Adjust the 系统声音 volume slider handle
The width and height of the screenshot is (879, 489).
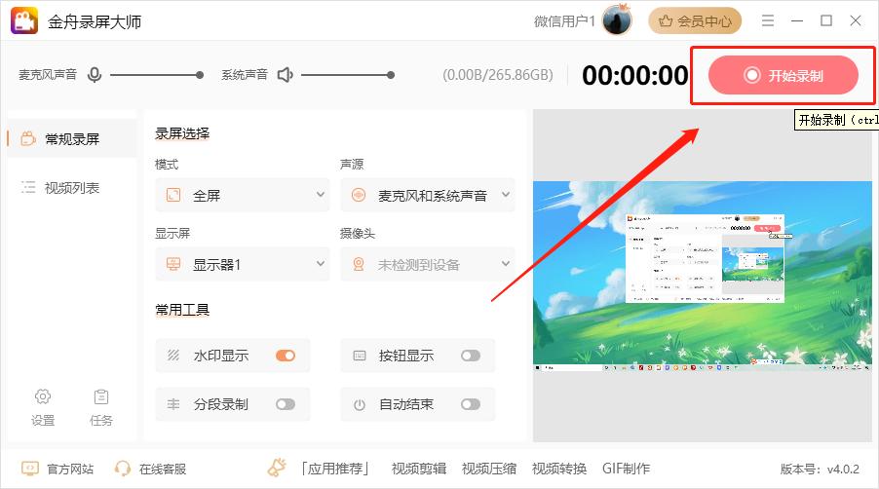(x=391, y=74)
